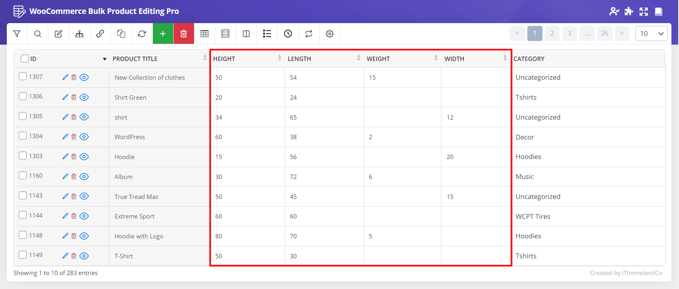
Task: Click the user account icon in header
Action: 614,12
